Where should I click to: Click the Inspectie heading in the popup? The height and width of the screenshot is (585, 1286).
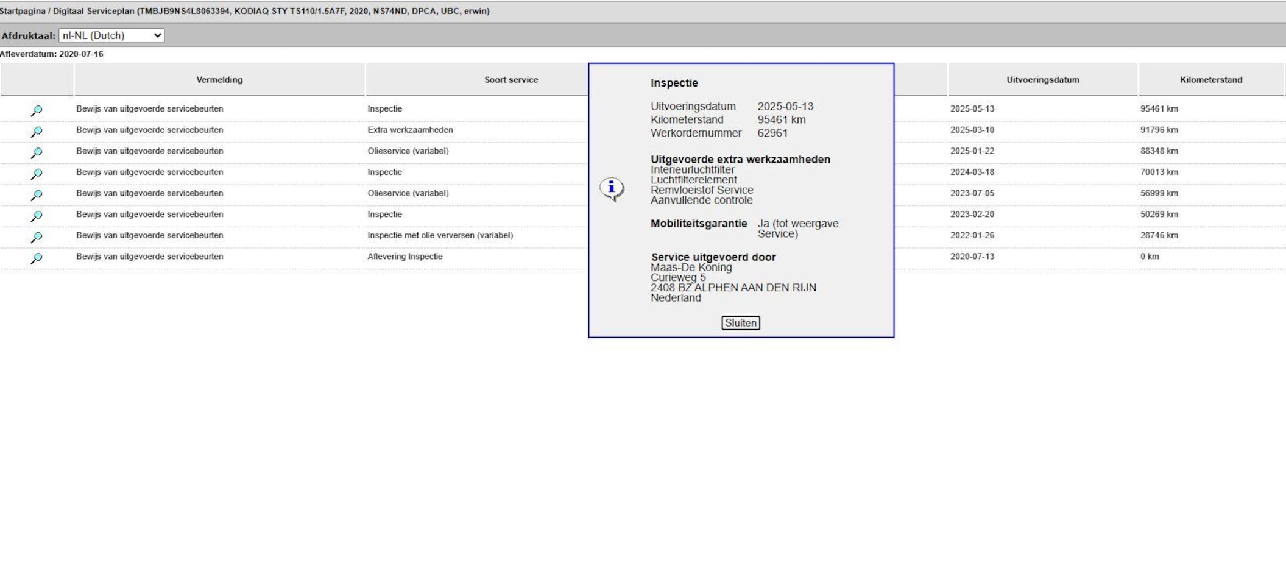click(x=674, y=83)
